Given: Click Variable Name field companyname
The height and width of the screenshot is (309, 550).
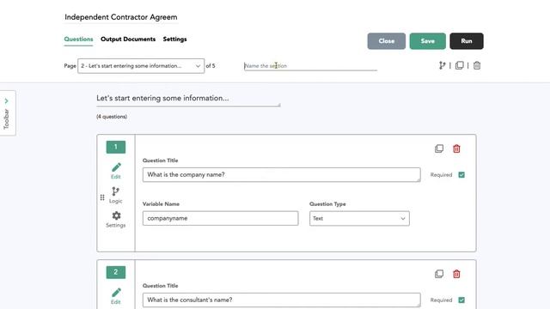Looking at the screenshot, I should tap(220, 218).
